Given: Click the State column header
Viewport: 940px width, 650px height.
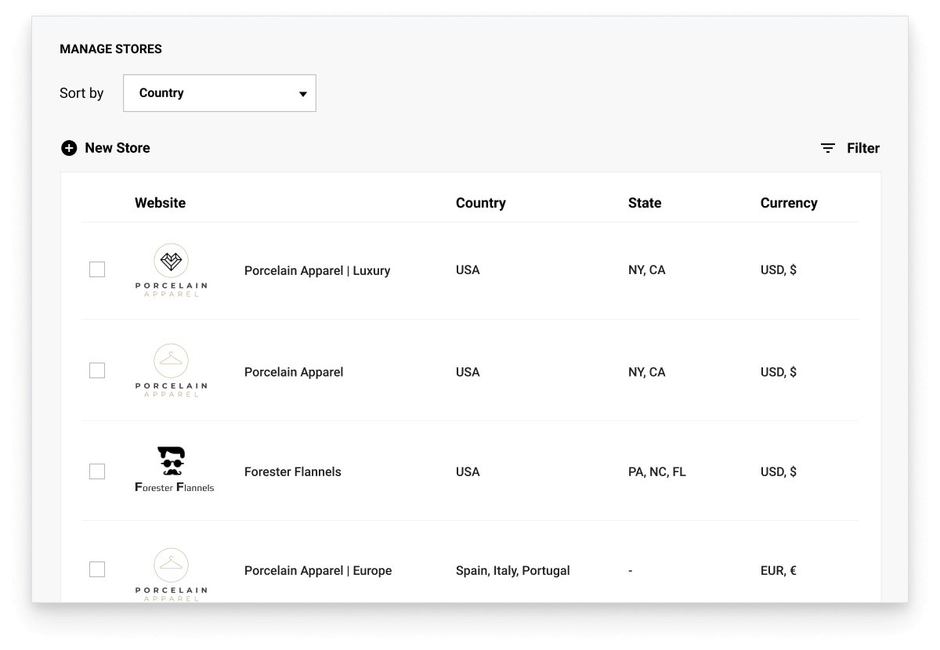Looking at the screenshot, I should click(x=644, y=203).
